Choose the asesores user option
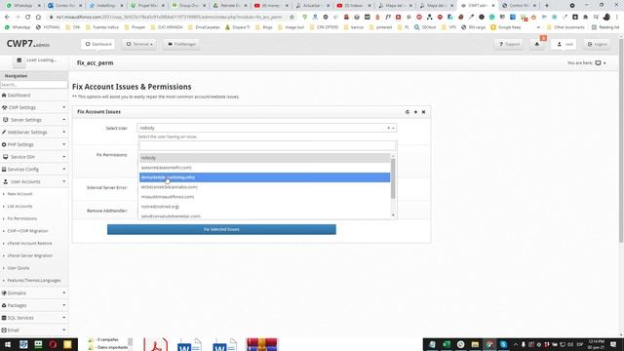Image resolution: width=624 pixels, height=351 pixels. 264,168
